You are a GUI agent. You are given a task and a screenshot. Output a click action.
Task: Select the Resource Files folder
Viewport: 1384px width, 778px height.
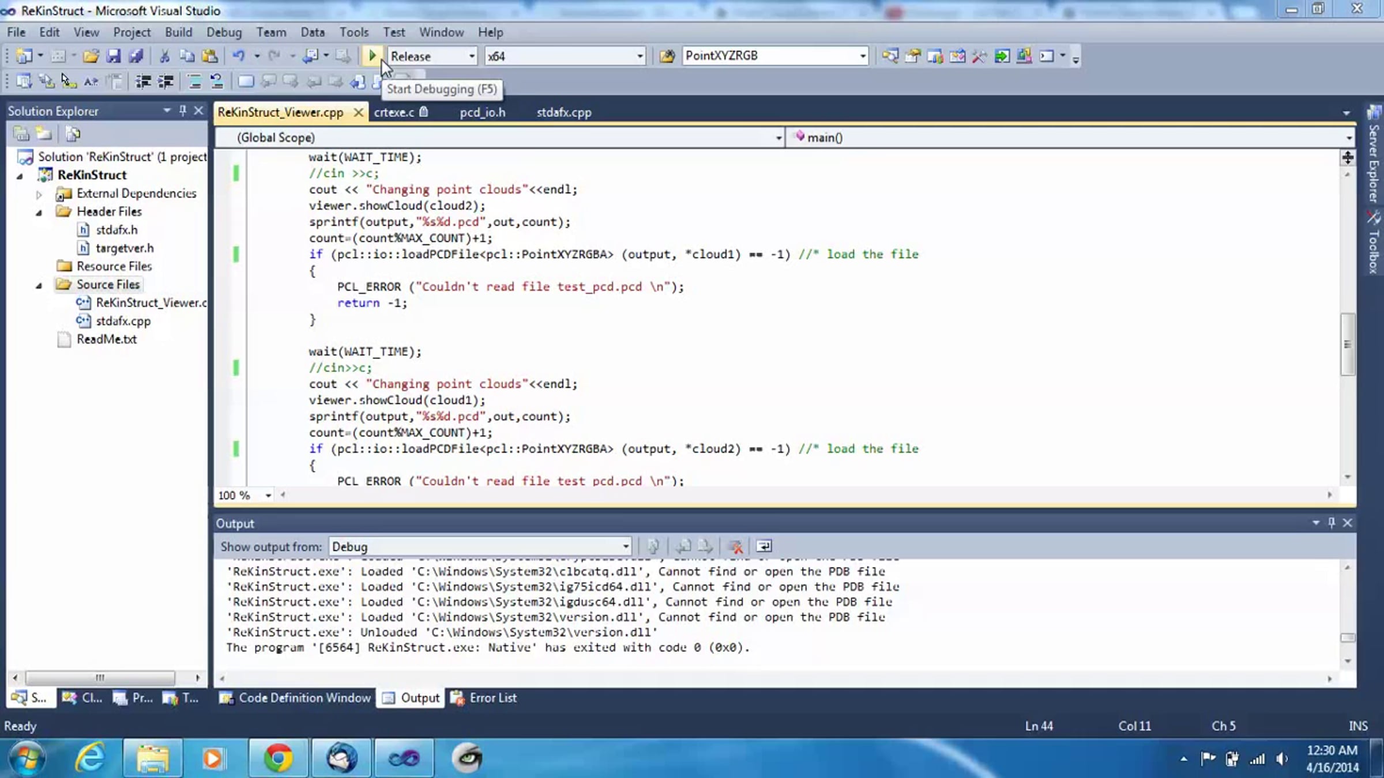pos(114,266)
